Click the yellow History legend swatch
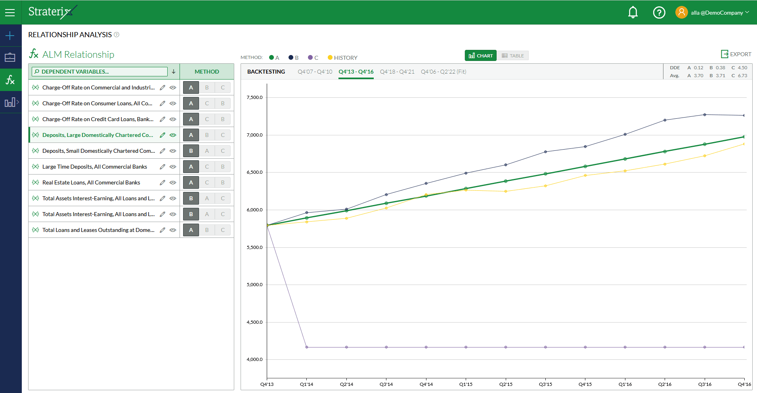This screenshot has width=757, height=393. point(330,58)
